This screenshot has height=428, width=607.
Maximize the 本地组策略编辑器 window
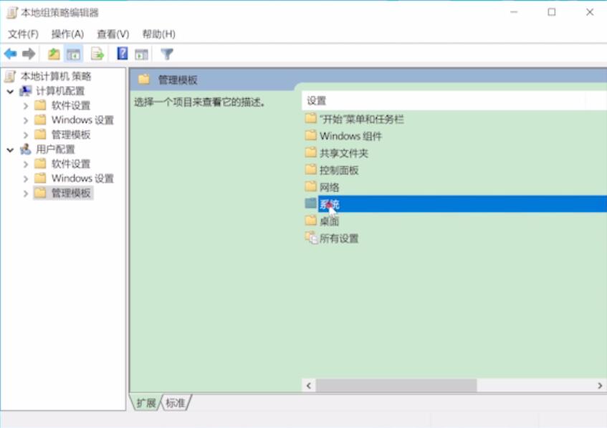tap(552, 12)
